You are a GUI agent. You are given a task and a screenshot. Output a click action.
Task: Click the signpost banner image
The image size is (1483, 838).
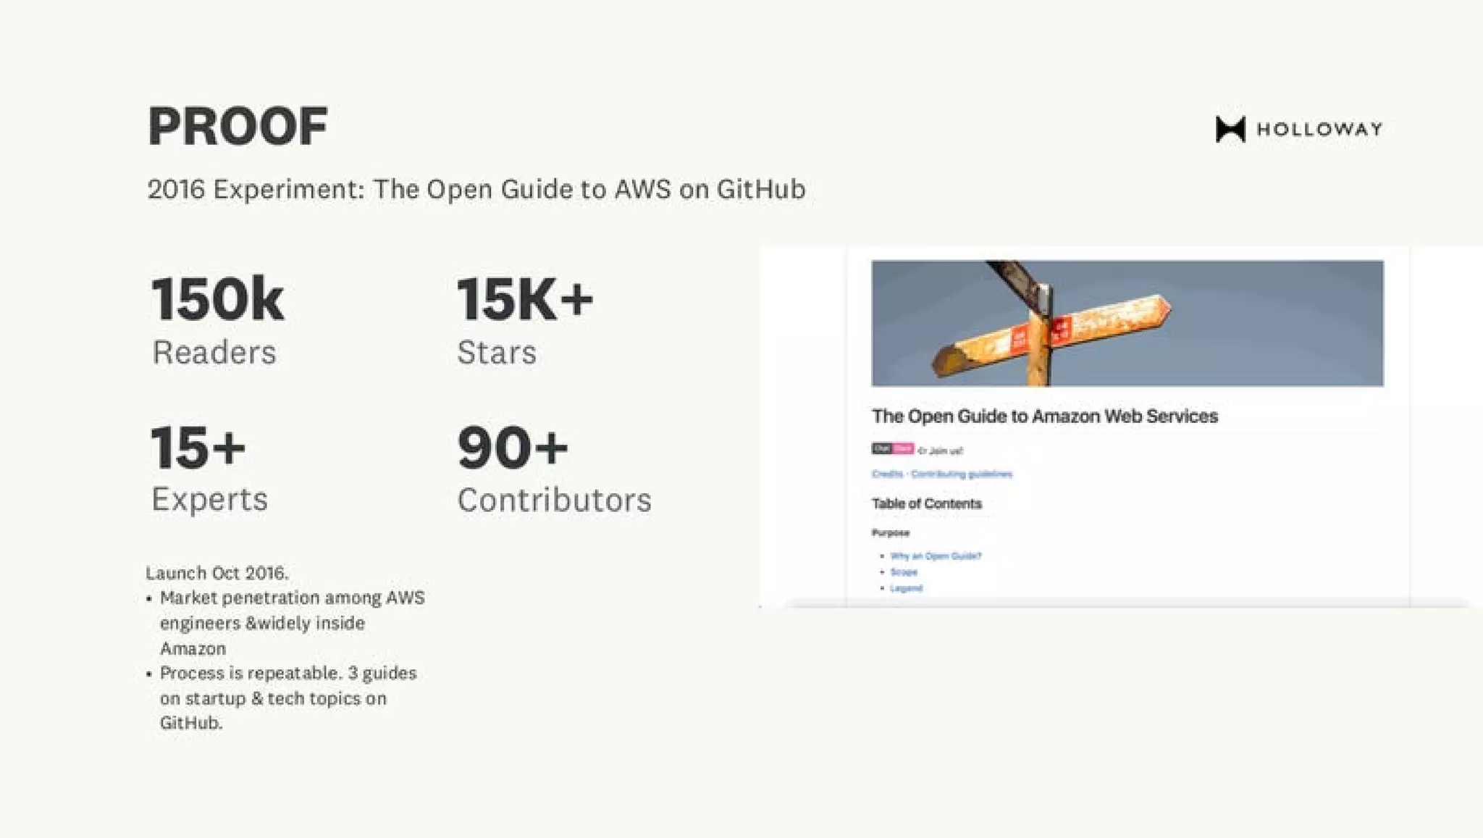(1127, 323)
